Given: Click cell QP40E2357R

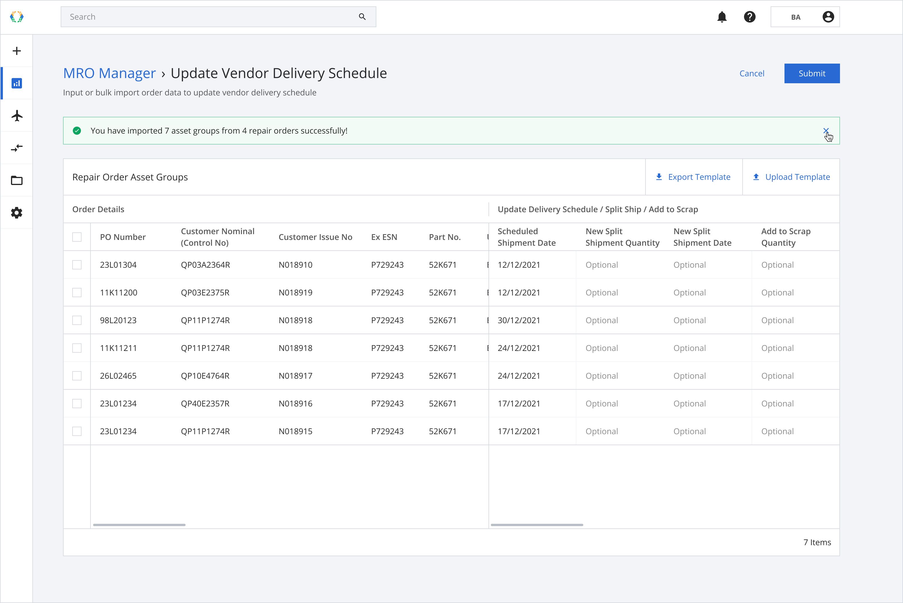Looking at the screenshot, I should pos(205,404).
